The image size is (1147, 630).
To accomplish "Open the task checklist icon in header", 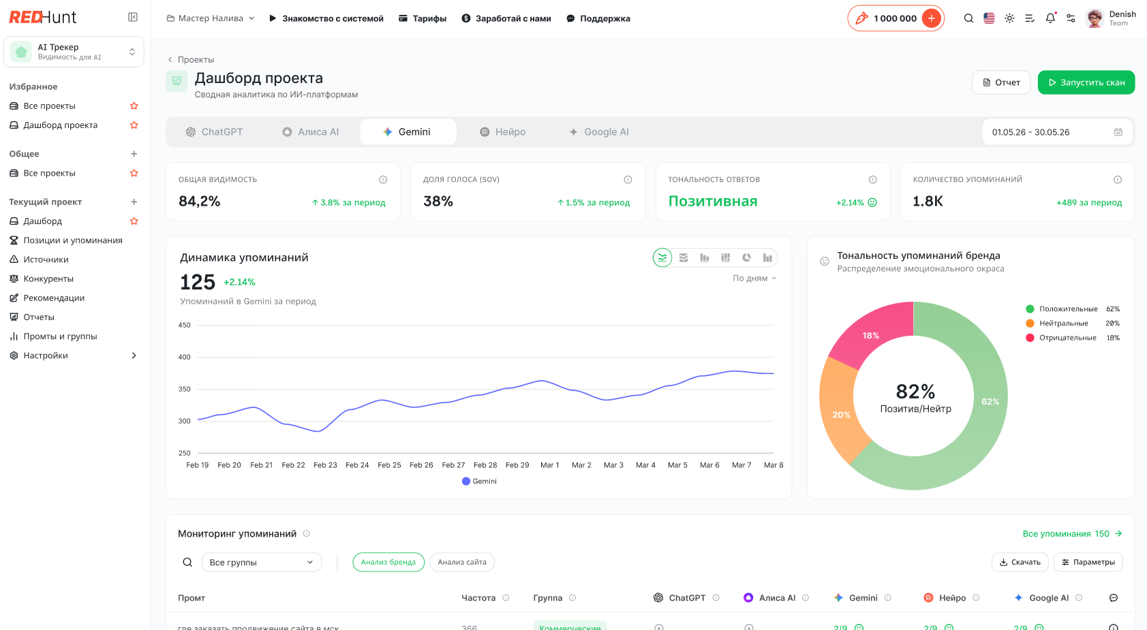I will click(1030, 18).
